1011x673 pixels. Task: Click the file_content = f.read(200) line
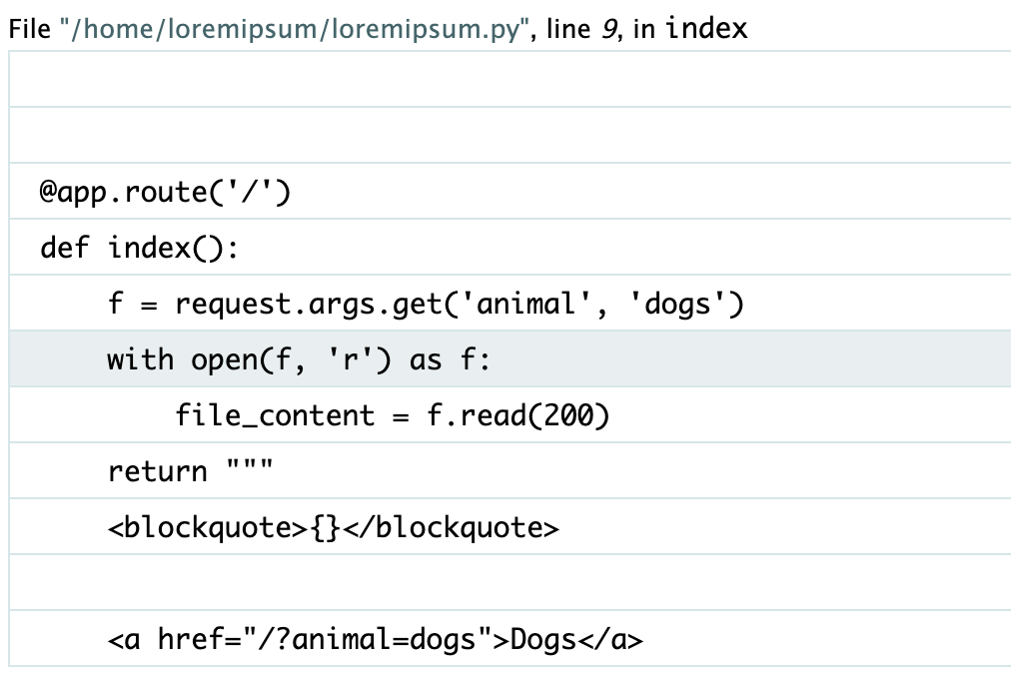point(510,415)
